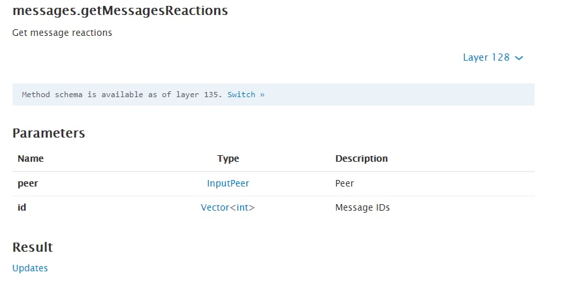
Task: Click the Get message reactions subtitle
Action: click(x=62, y=33)
